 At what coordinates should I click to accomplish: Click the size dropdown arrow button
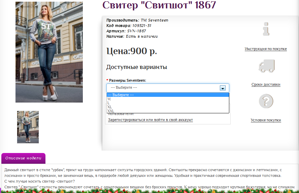click(223, 88)
